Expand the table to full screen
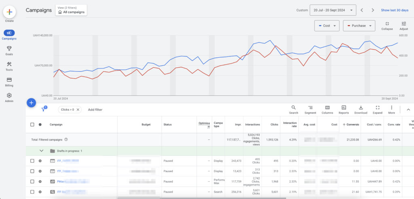414x199 pixels. (x=378, y=108)
